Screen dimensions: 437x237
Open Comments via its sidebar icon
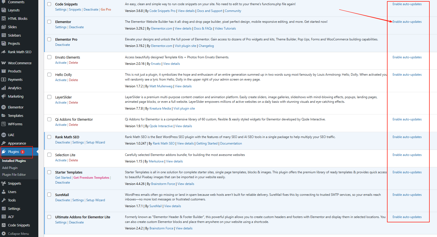[4, 2]
